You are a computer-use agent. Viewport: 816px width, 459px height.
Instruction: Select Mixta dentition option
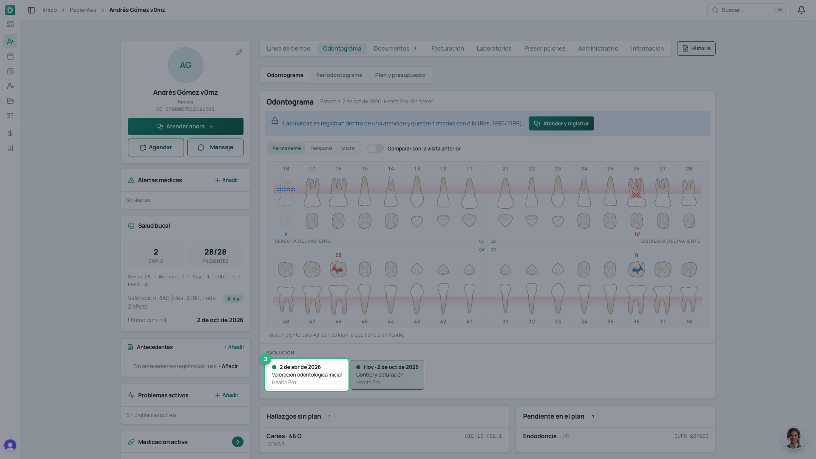348,148
